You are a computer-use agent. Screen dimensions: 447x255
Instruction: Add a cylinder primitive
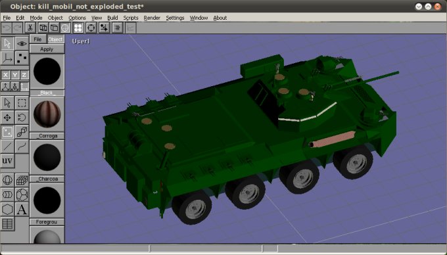(x=7, y=195)
